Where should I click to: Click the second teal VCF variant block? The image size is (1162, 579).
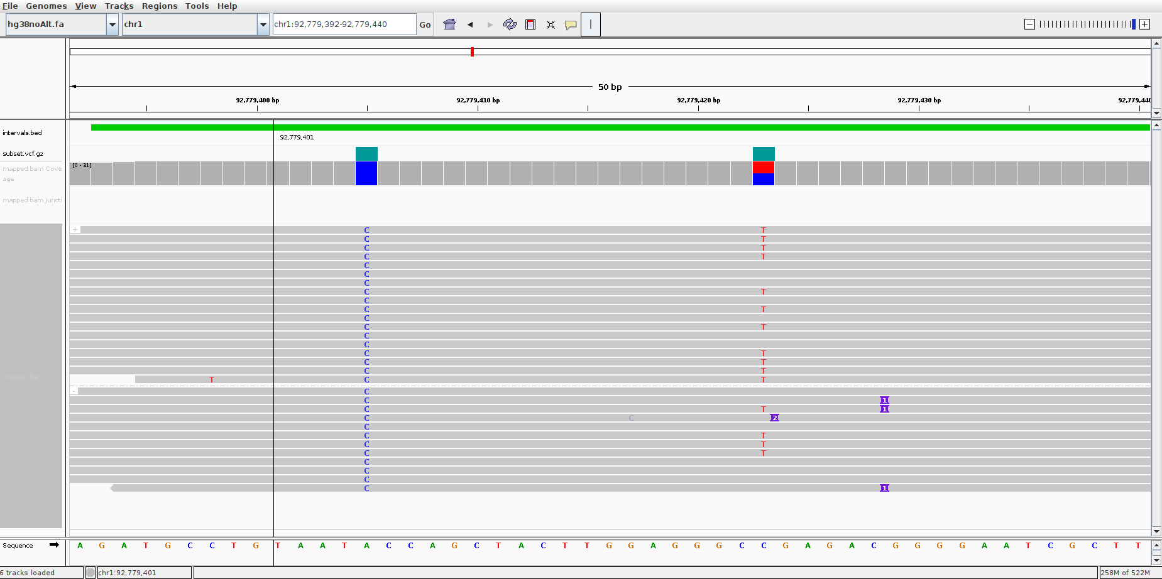[764, 154]
